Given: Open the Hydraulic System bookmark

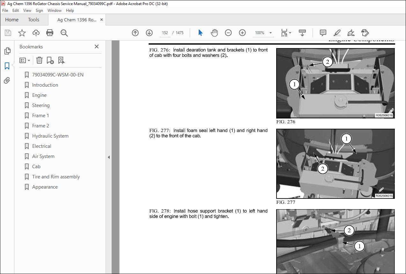Looking at the screenshot, I should tap(50, 136).
